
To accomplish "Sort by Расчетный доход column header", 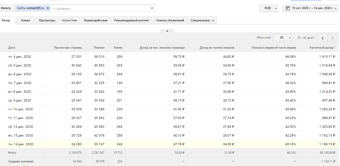I will (322, 48).
